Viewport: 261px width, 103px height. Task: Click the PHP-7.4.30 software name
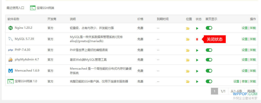pos(22,50)
